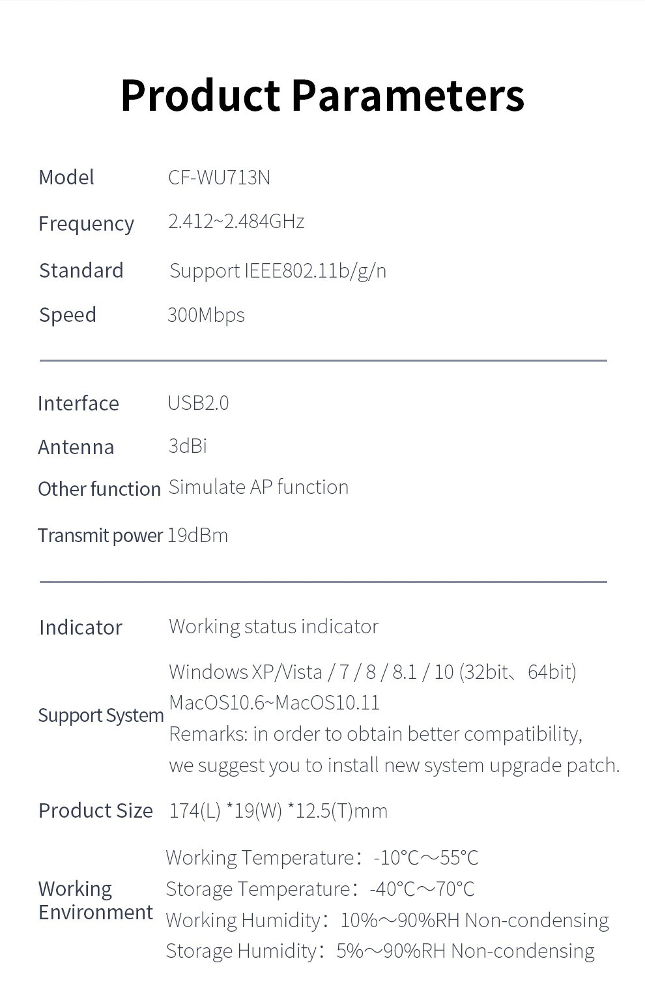Select the 300Mbps speed value
Viewport: 645px width, 989px height.
click(206, 315)
